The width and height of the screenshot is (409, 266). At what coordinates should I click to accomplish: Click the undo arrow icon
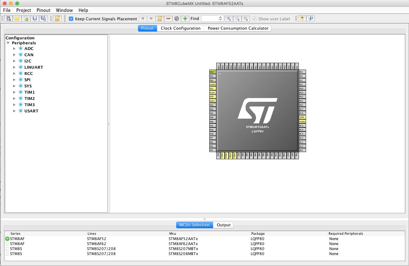click(x=143, y=19)
